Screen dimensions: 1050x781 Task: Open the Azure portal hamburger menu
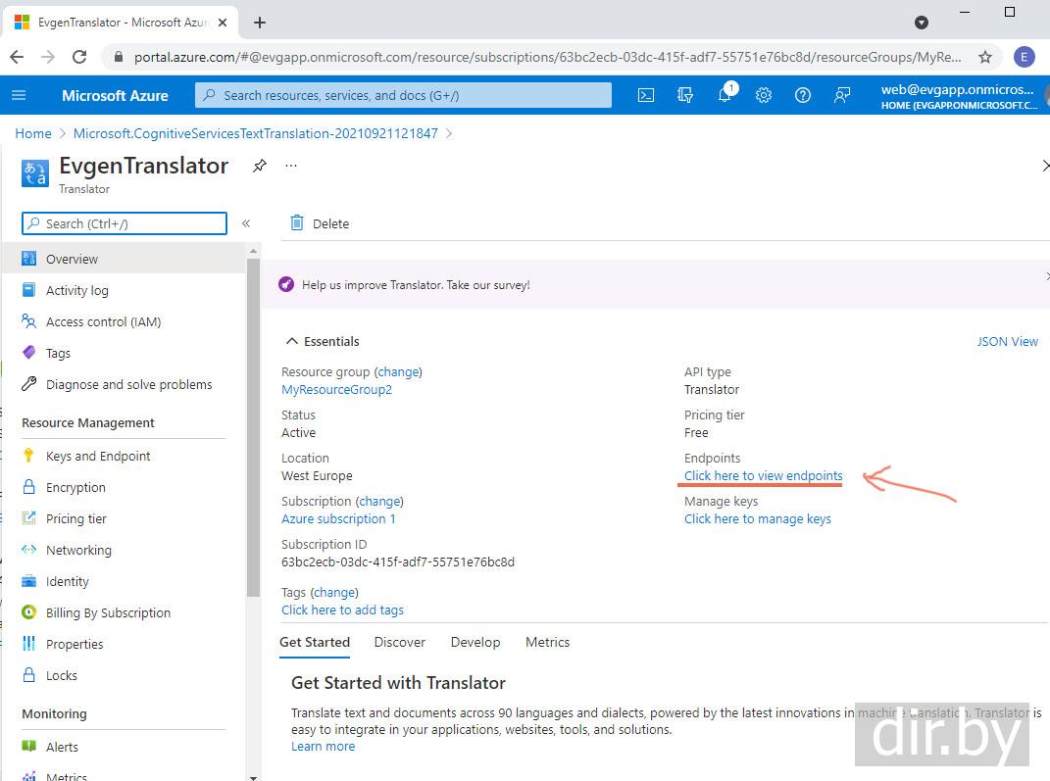(19, 95)
